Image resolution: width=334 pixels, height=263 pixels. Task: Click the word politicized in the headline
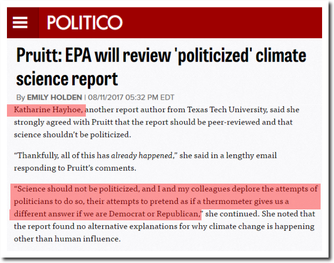pyautogui.click(x=213, y=56)
